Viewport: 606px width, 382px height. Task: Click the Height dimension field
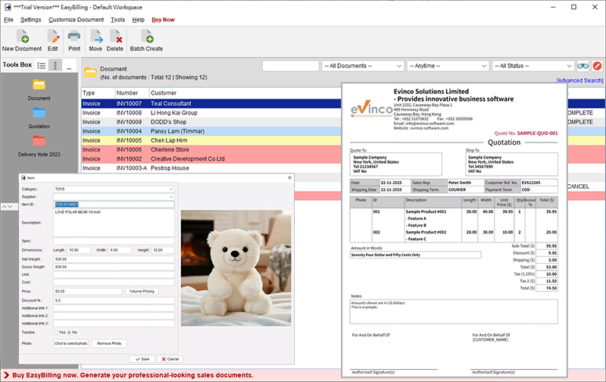click(x=163, y=250)
